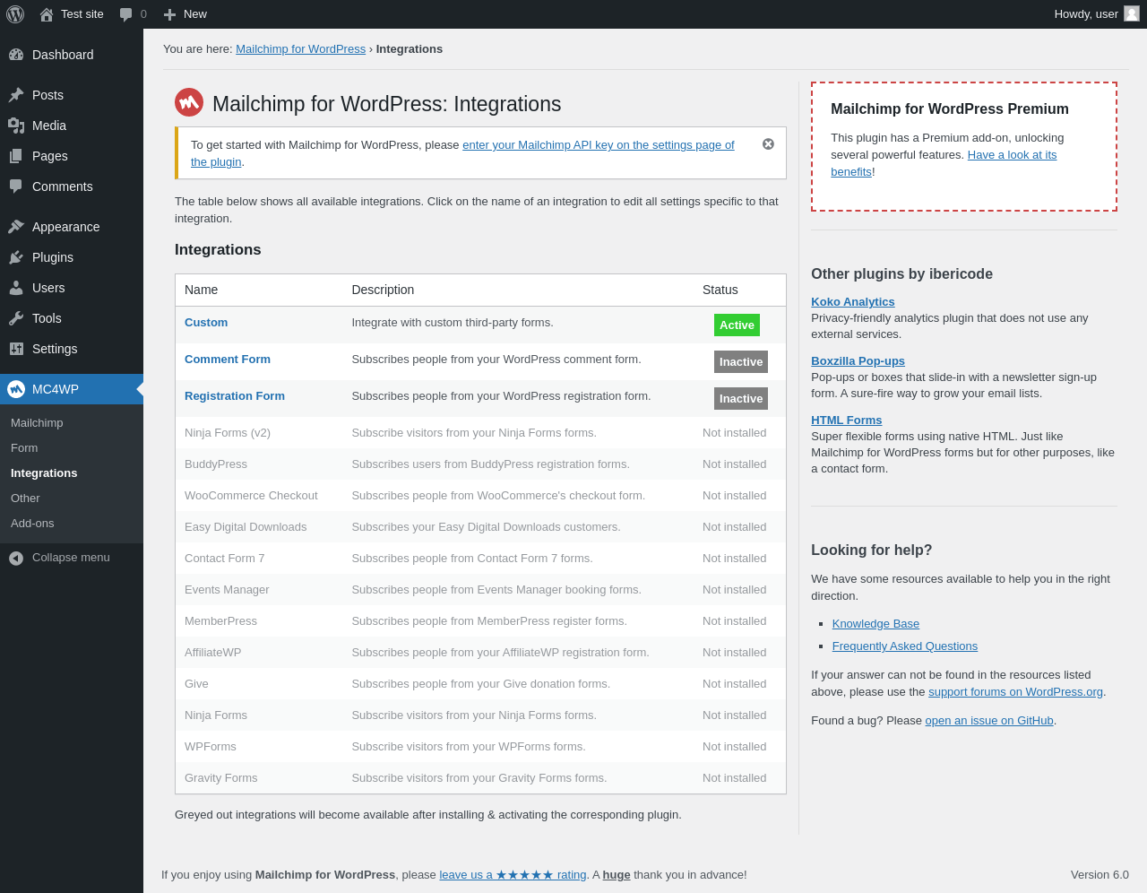Image resolution: width=1147 pixels, height=893 pixels.
Task: Open the Custom integration settings
Action: coord(206,323)
